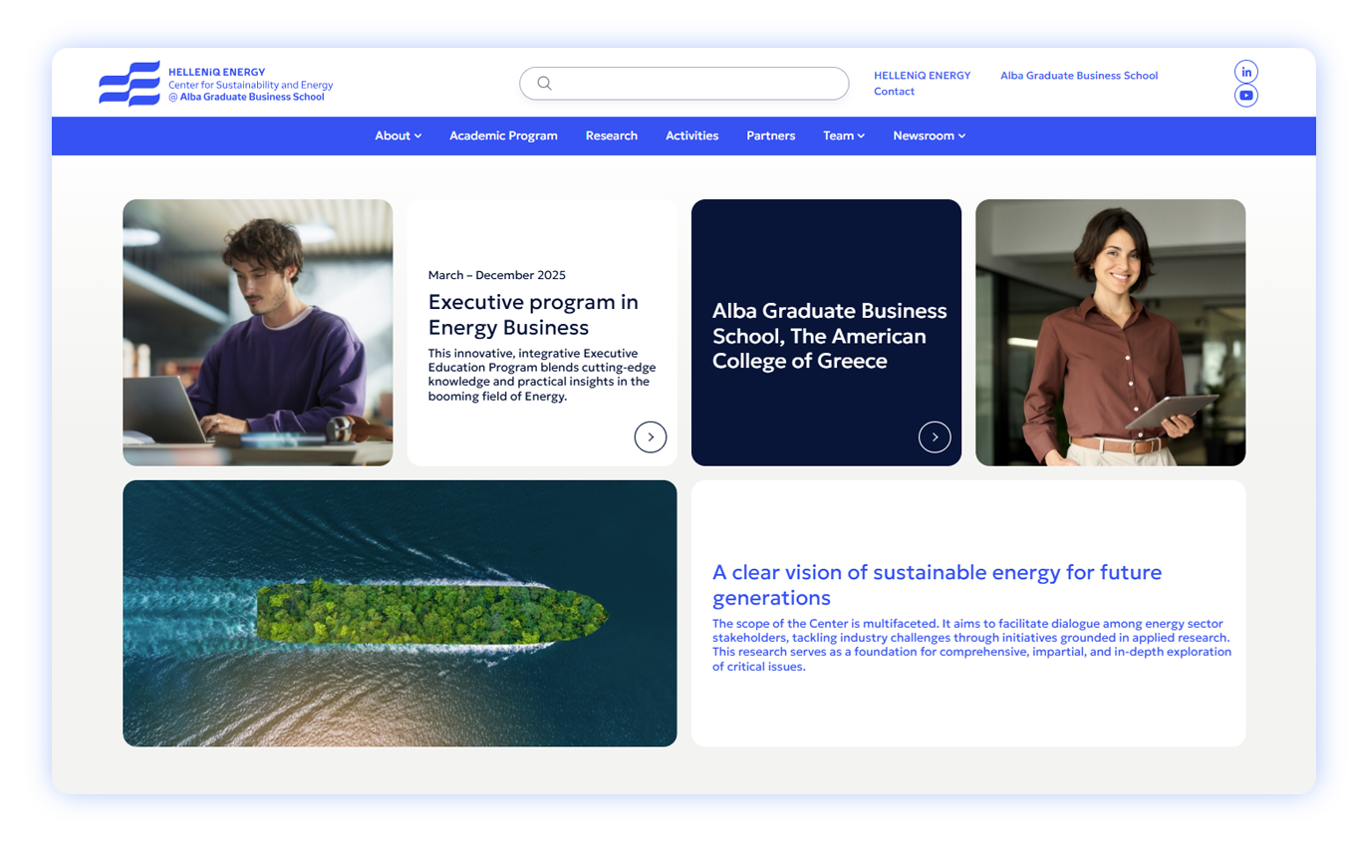Open the Research menu item
This screenshot has height=847, width=1351.
tap(612, 136)
